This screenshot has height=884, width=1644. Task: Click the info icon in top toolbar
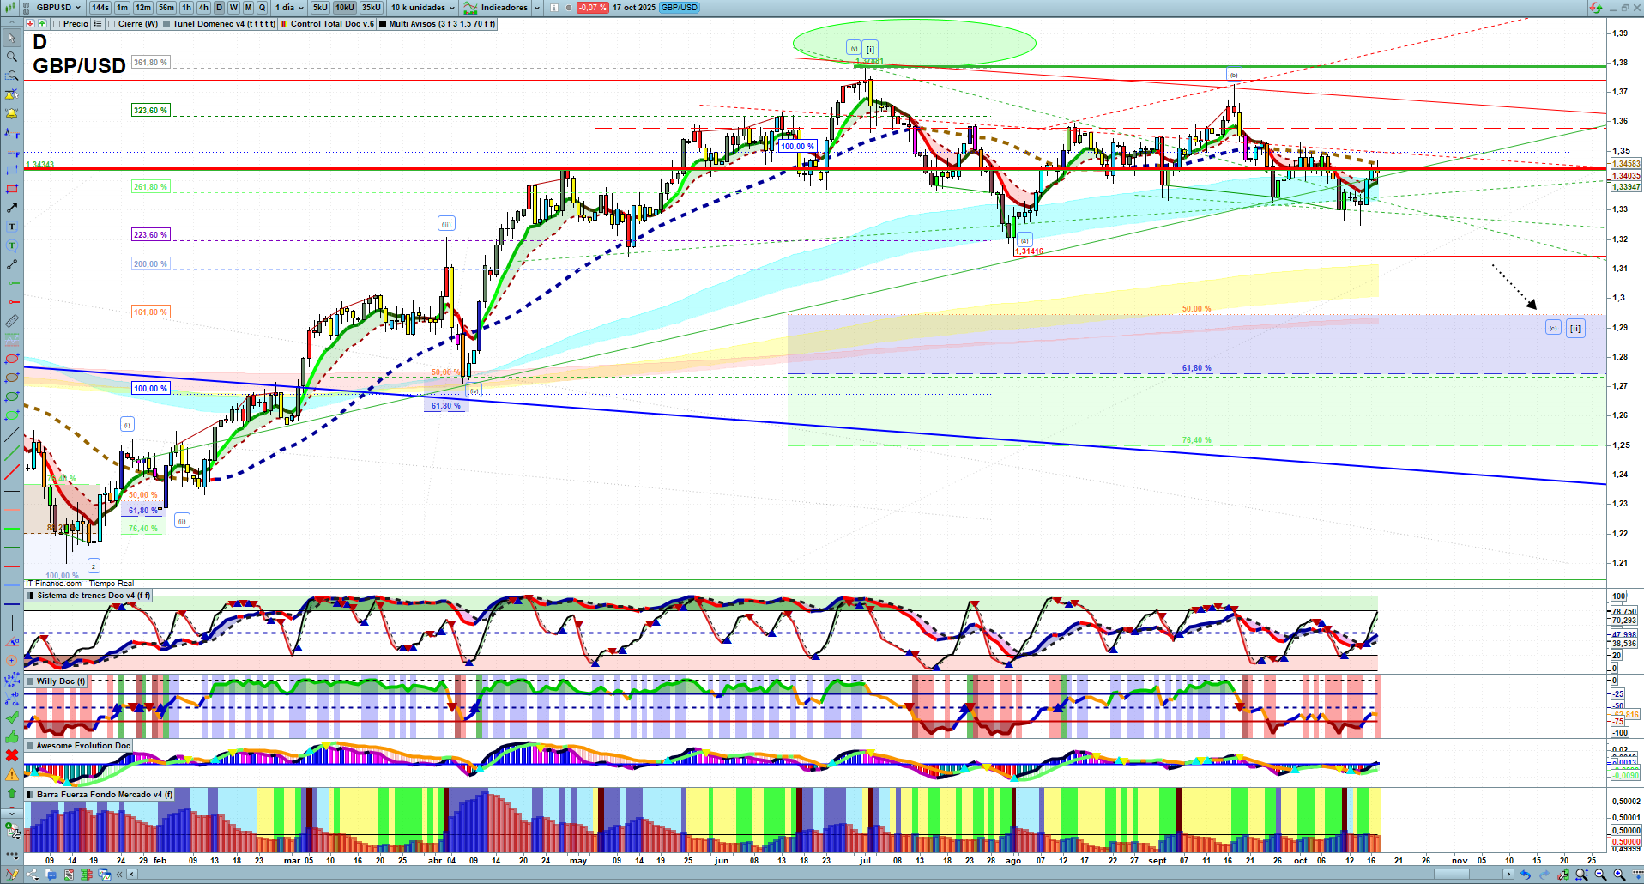coord(553,8)
